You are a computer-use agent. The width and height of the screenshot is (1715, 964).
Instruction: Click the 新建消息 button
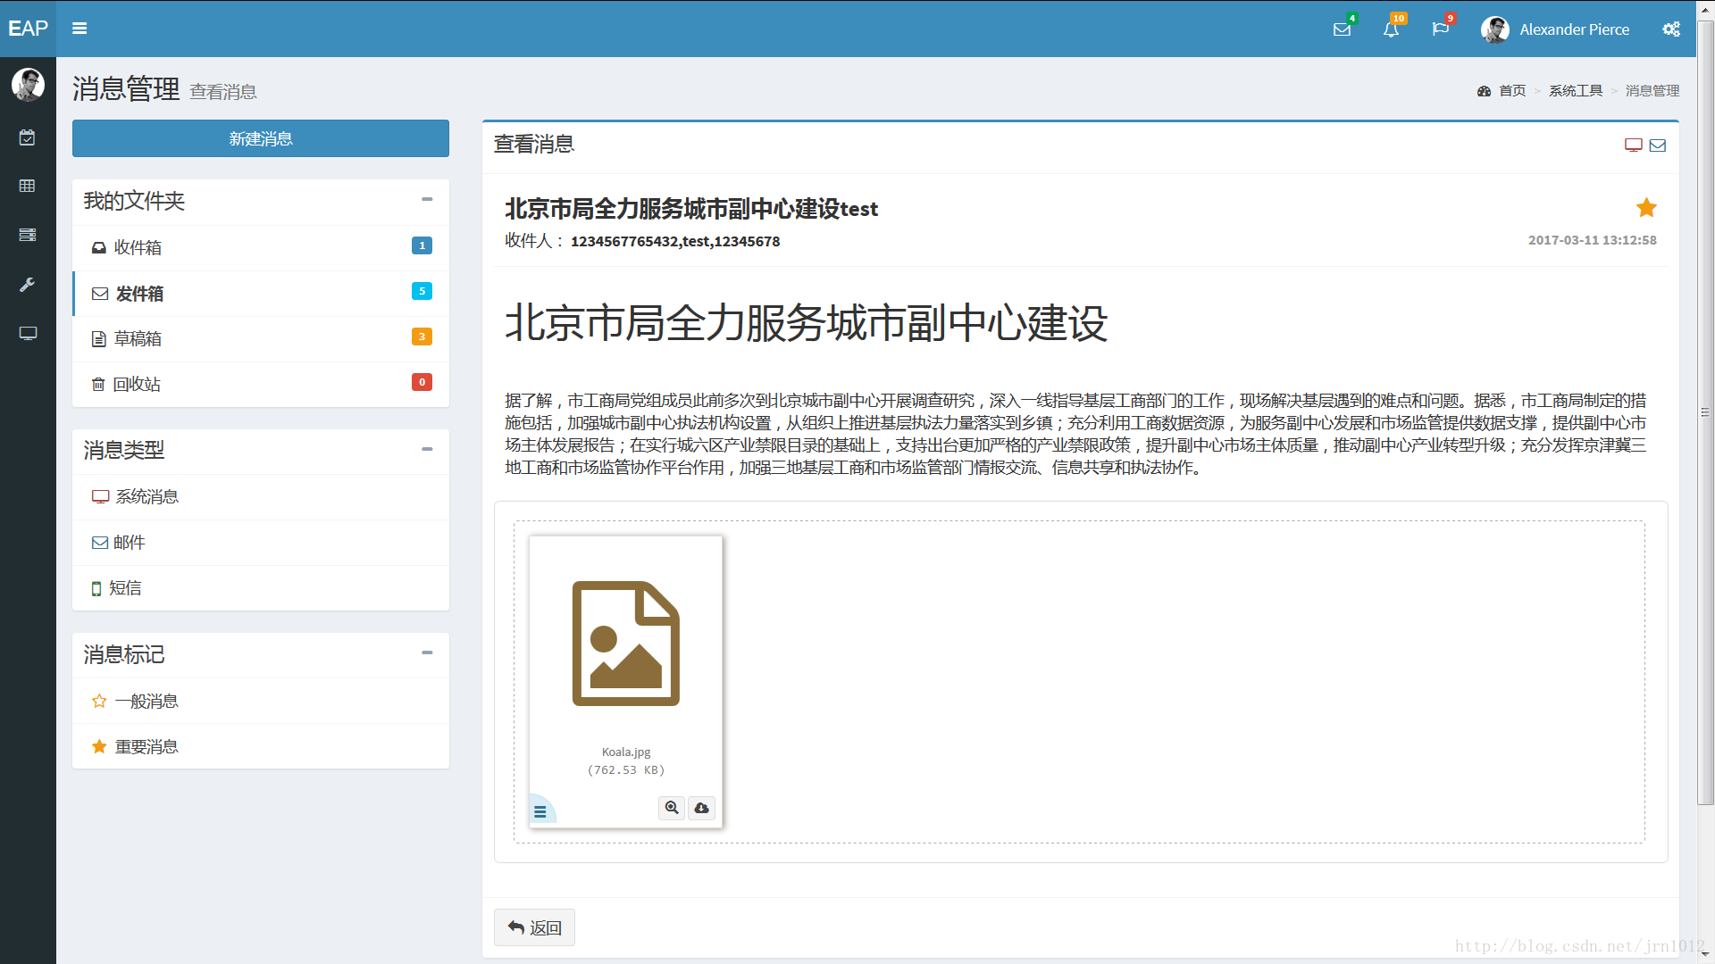(x=261, y=138)
